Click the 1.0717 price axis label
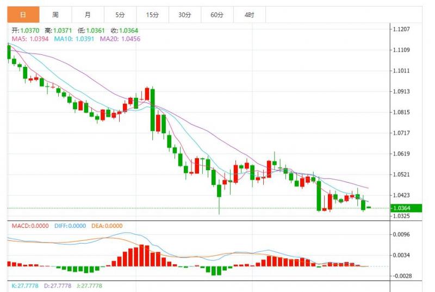The width and height of the screenshot is (435, 292). [x=401, y=133]
